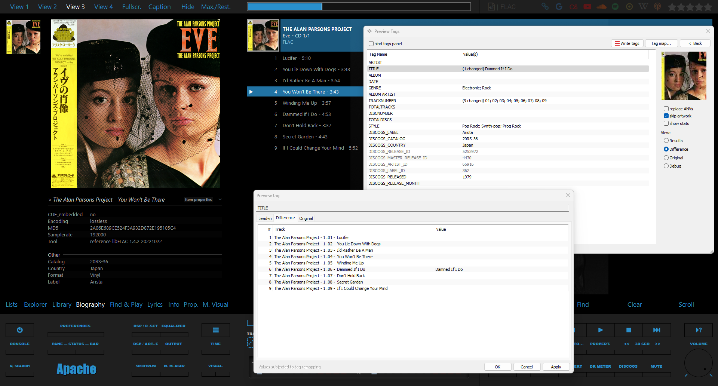Click Apply in Preview tag dialog
The height and width of the screenshot is (386, 718).
tap(556, 367)
